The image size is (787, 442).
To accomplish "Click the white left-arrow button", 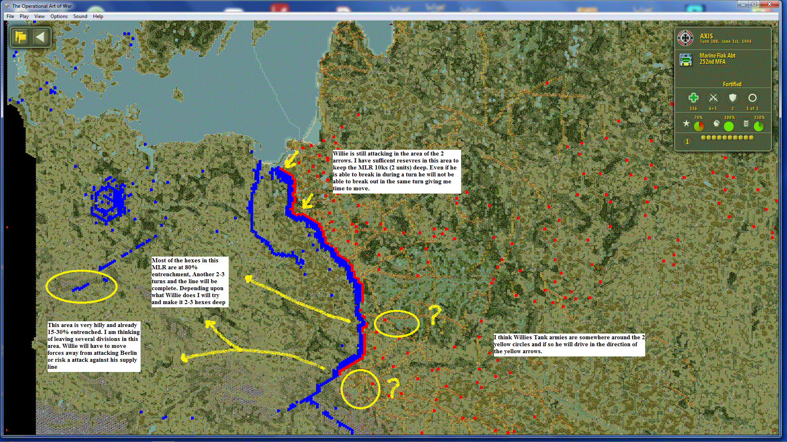I will pos(40,38).
